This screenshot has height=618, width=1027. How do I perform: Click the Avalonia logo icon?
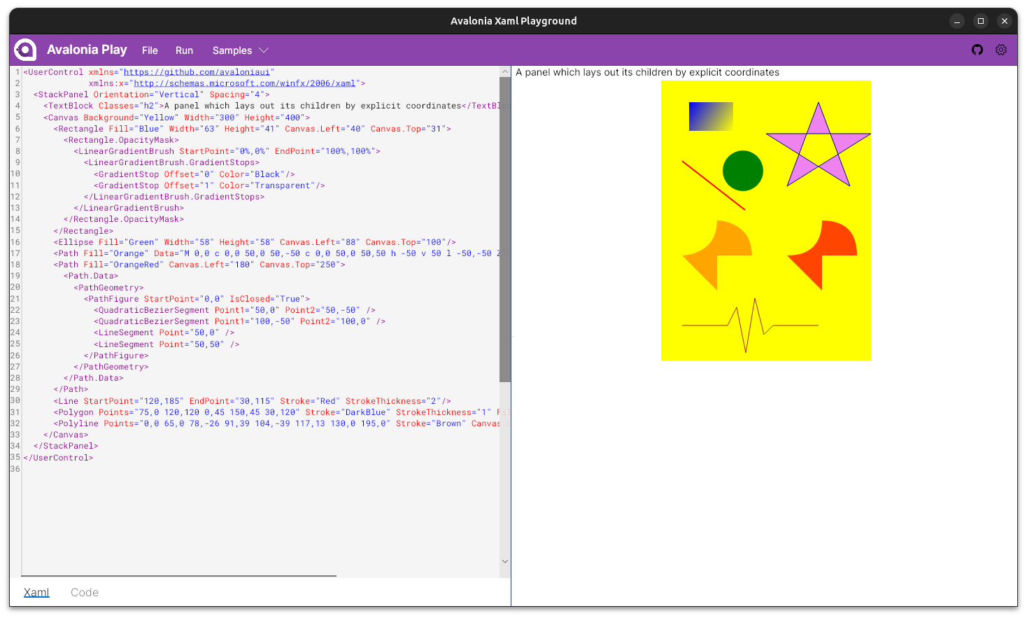(x=25, y=50)
